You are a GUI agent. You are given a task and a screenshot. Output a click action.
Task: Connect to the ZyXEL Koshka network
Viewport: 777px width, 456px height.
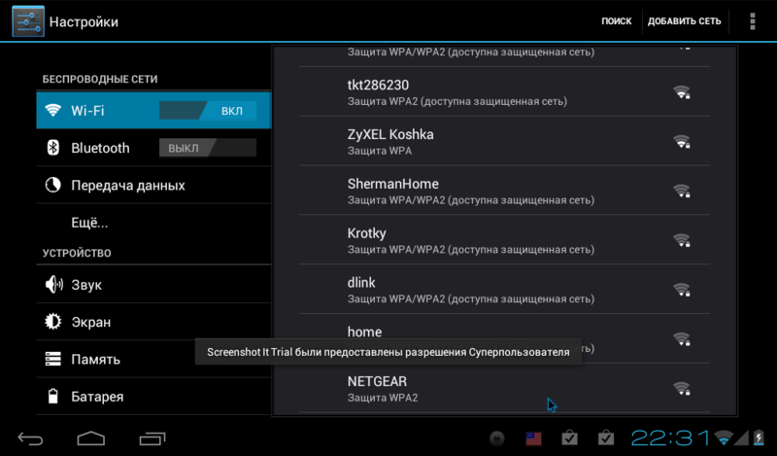tap(504, 141)
